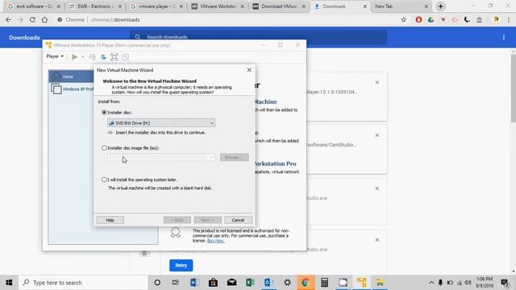The height and width of the screenshot is (290, 516).
Task: Open the Downloads page three-dot menu
Action: point(504,38)
